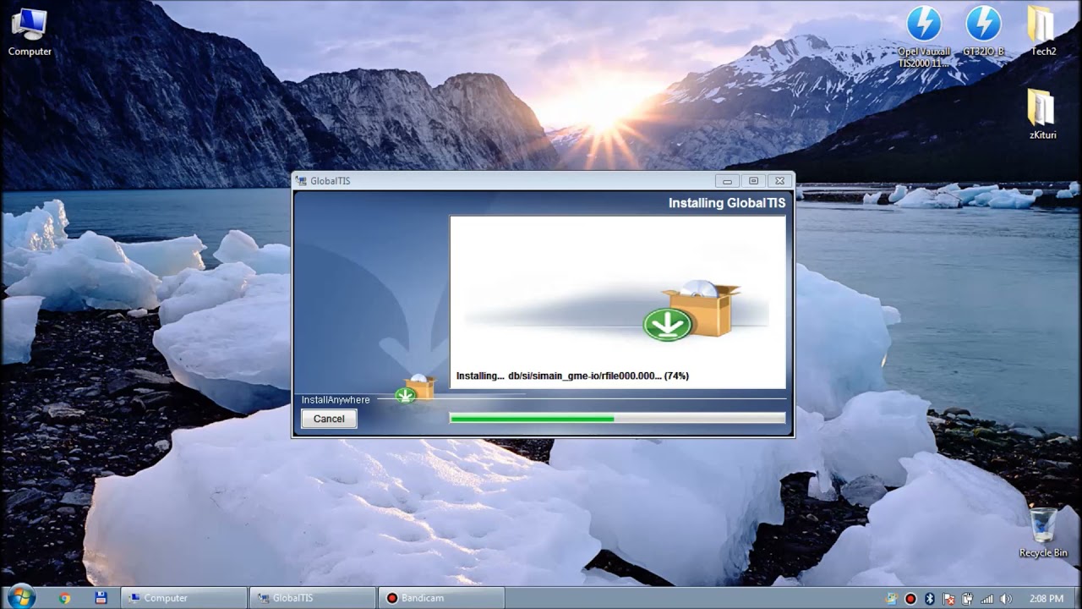
Task: Switch to the Computer taskbar window
Action: (184, 598)
